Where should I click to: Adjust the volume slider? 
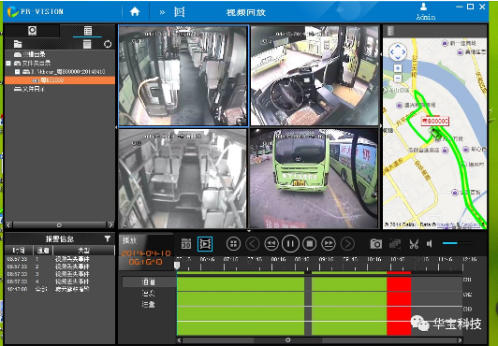(x=457, y=243)
